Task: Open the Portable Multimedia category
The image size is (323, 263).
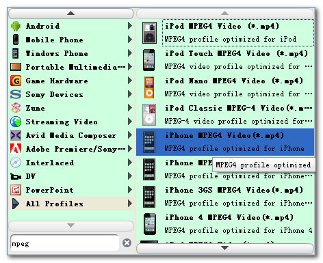Action: click(x=71, y=67)
